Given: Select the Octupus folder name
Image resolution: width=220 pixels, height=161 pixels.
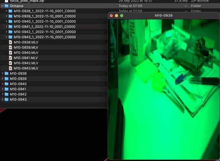Looking at the screenshot, I should (x=17, y=6).
